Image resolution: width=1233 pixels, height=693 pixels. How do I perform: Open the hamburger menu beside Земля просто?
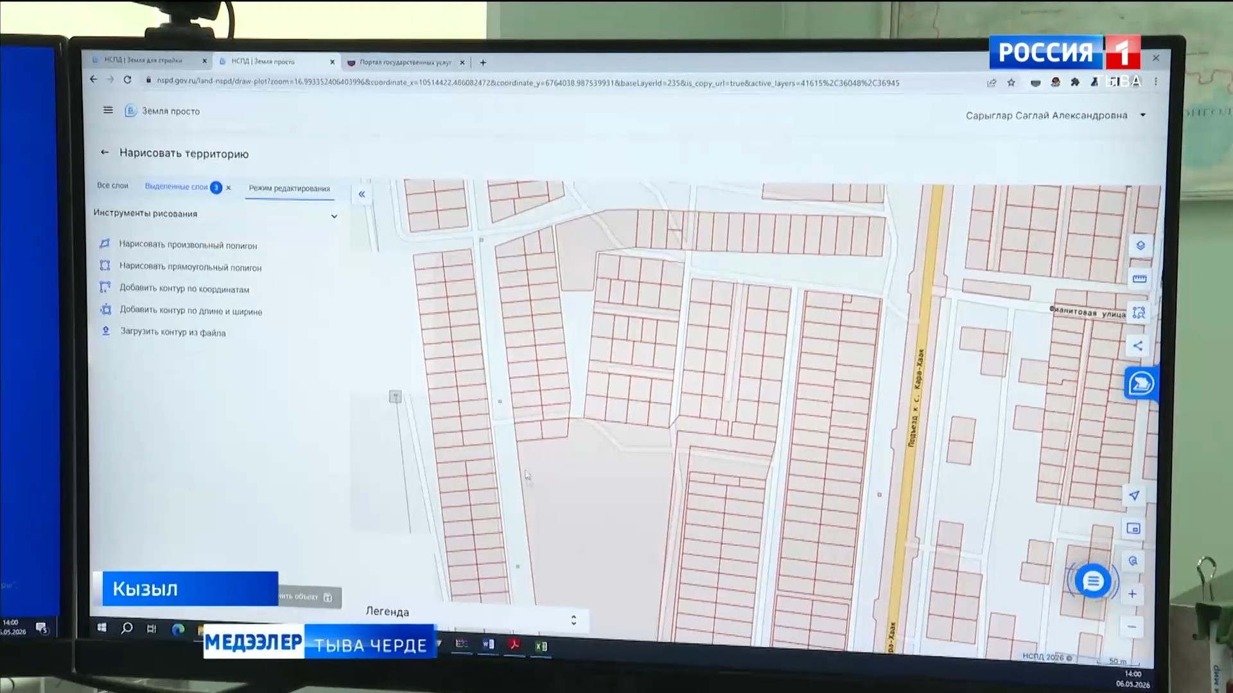click(x=108, y=110)
